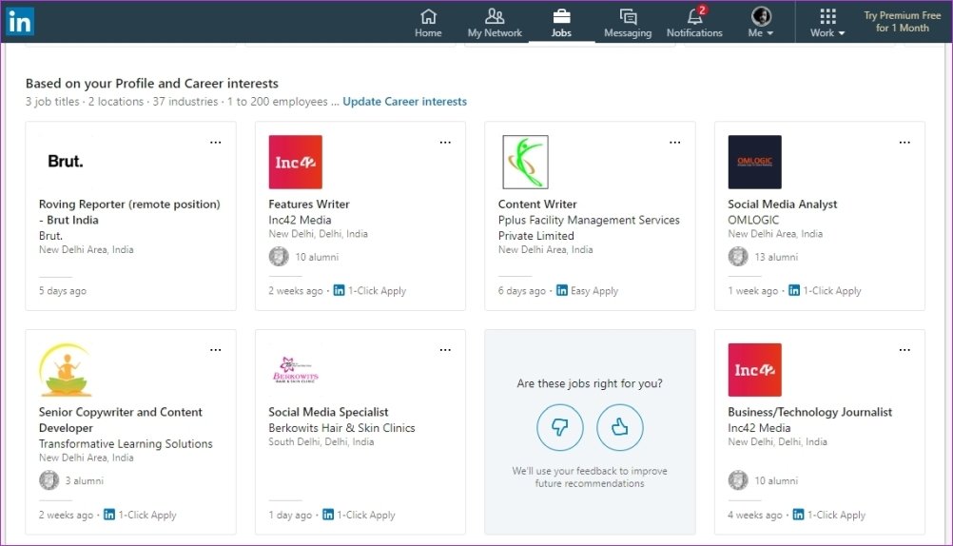Image resolution: width=953 pixels, height=546 pixels.
Task: Open Business/Technology Journalist job title
Action: (810, 412)
